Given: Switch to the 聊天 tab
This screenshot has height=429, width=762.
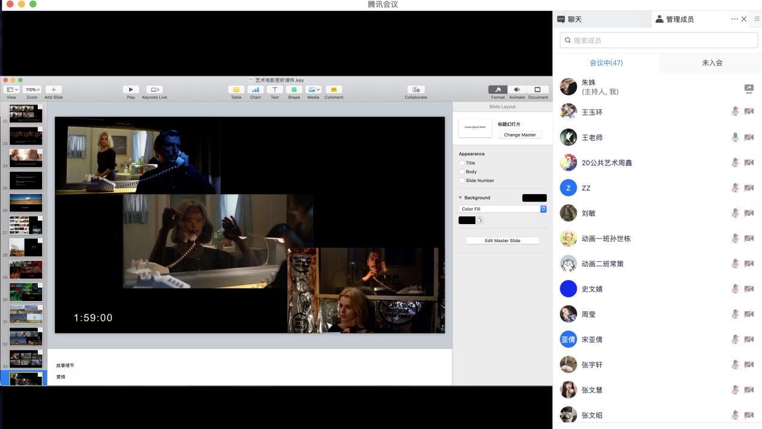Looking at the screenshot, I should pyautogui.click(x=575, y=19).
